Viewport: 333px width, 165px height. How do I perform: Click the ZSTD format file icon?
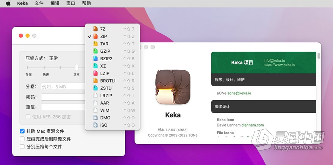point(96,88)
